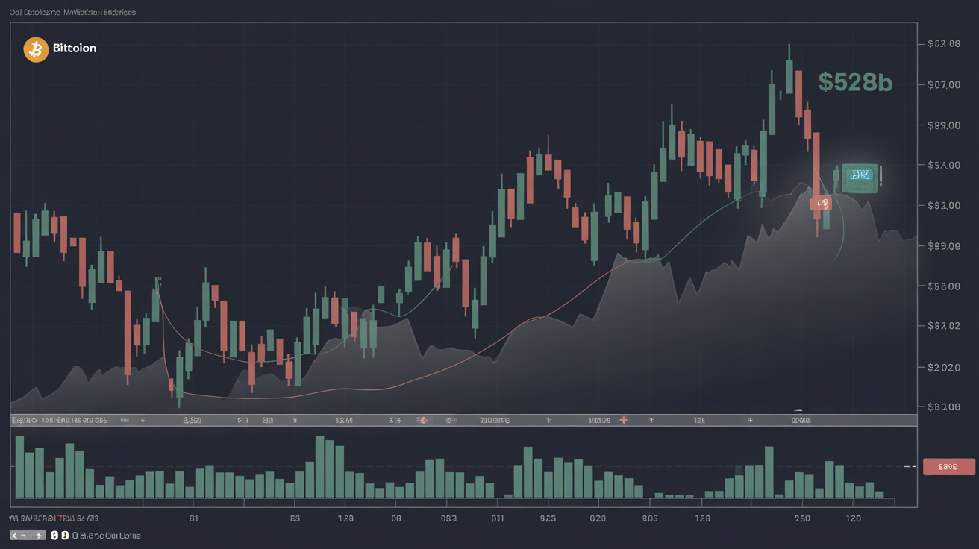
Task: Click the small red price tag on candle
Action: 821,202
